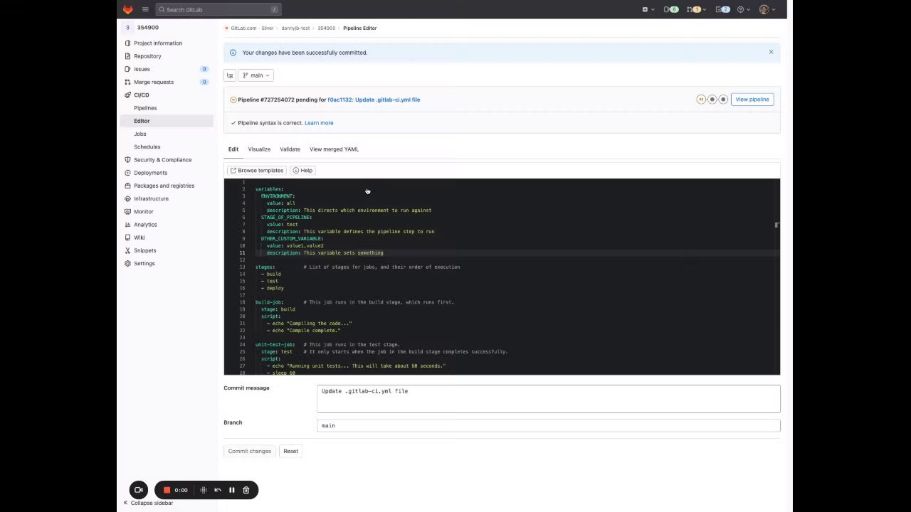The width and height of the screenshot is (911, 512).
Task: Open Snippets in the sidebar
Action: click(144, 250)
